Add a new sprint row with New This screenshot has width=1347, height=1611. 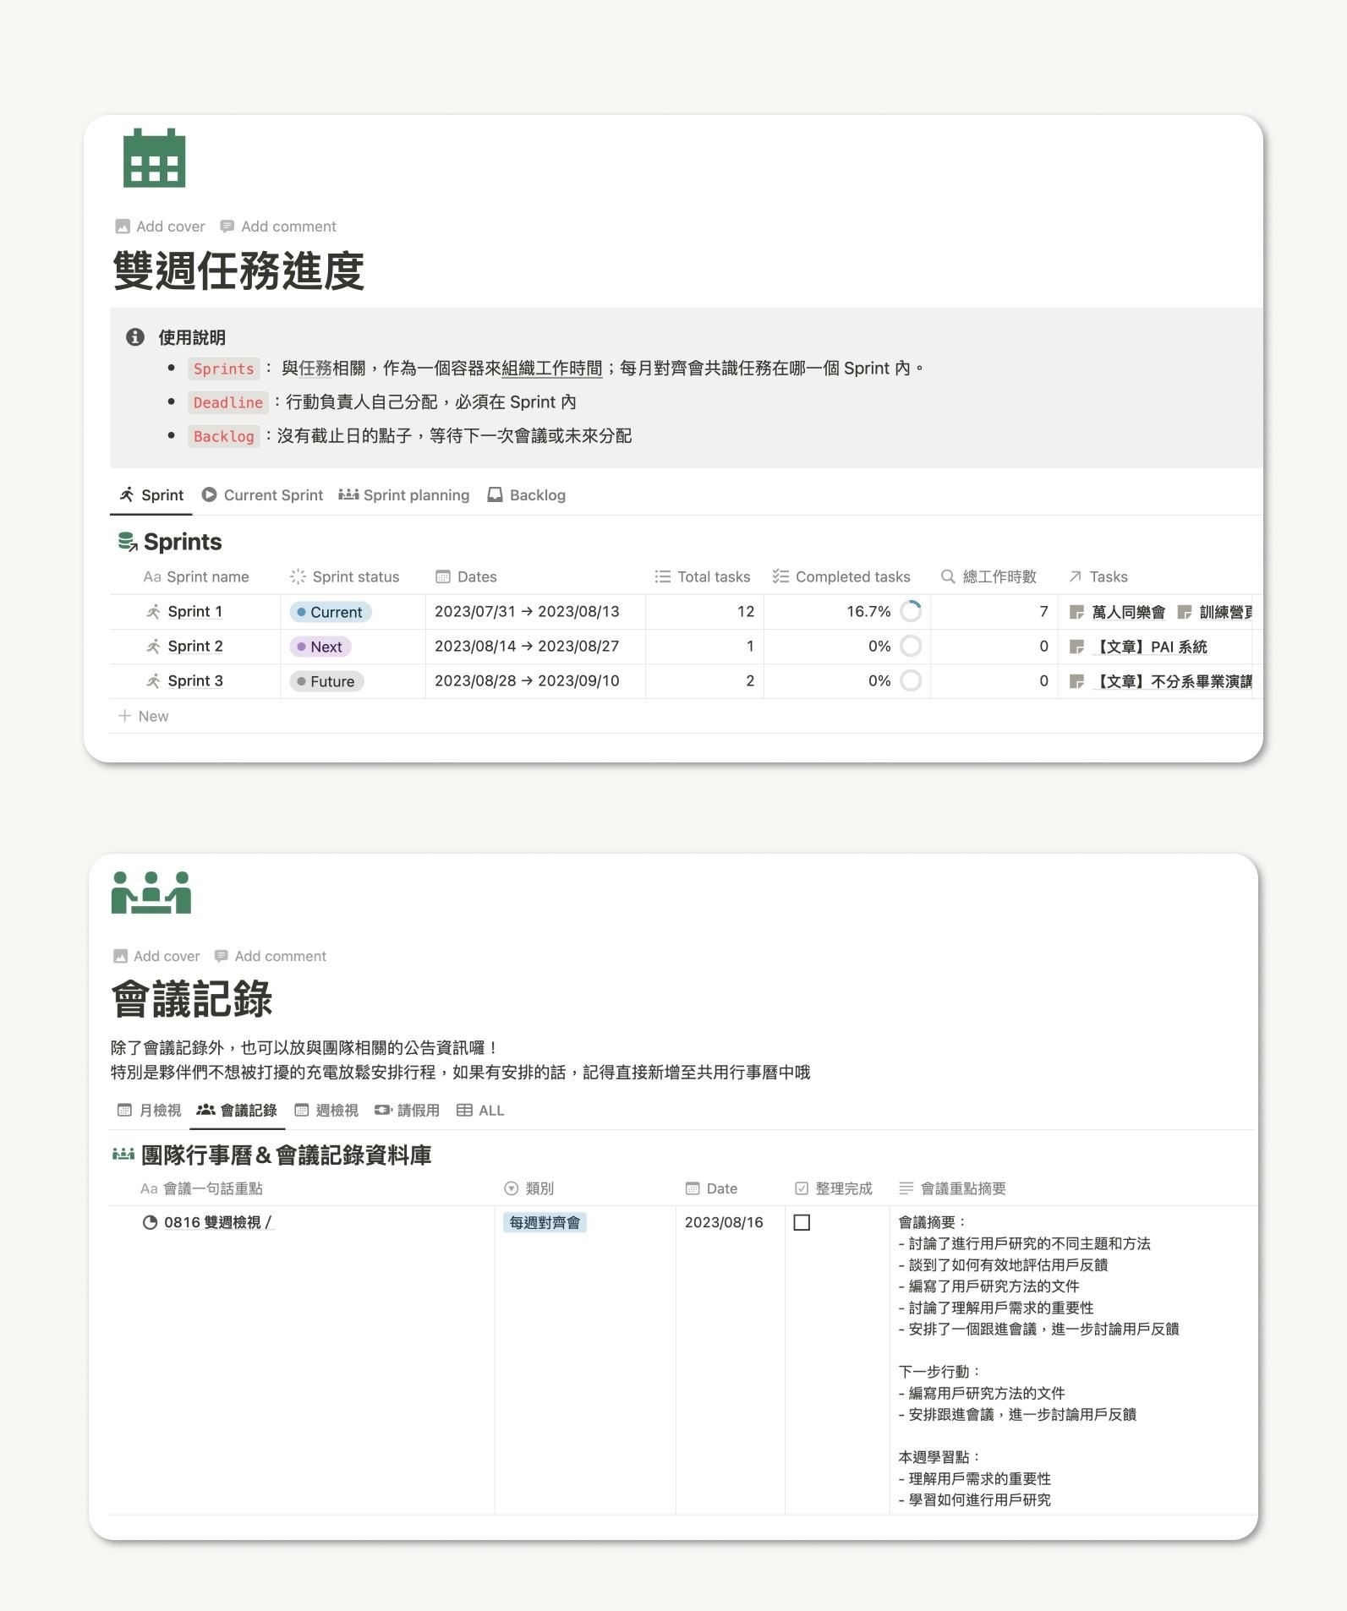(x=144, y=716)
